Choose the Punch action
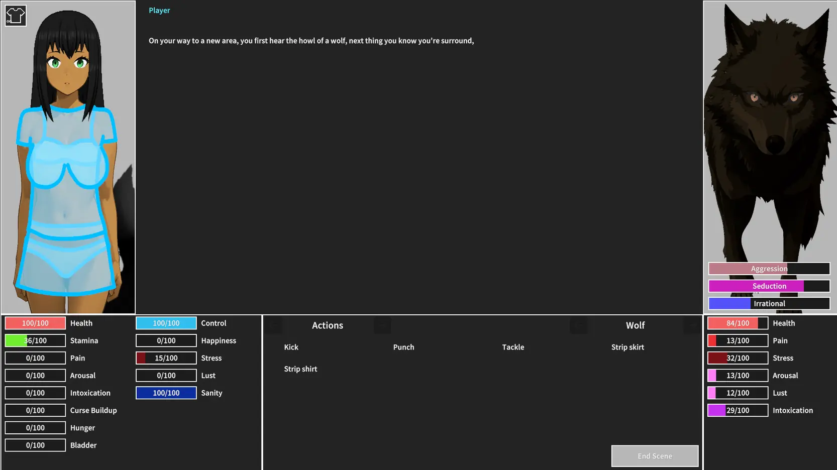 (403, 347)
